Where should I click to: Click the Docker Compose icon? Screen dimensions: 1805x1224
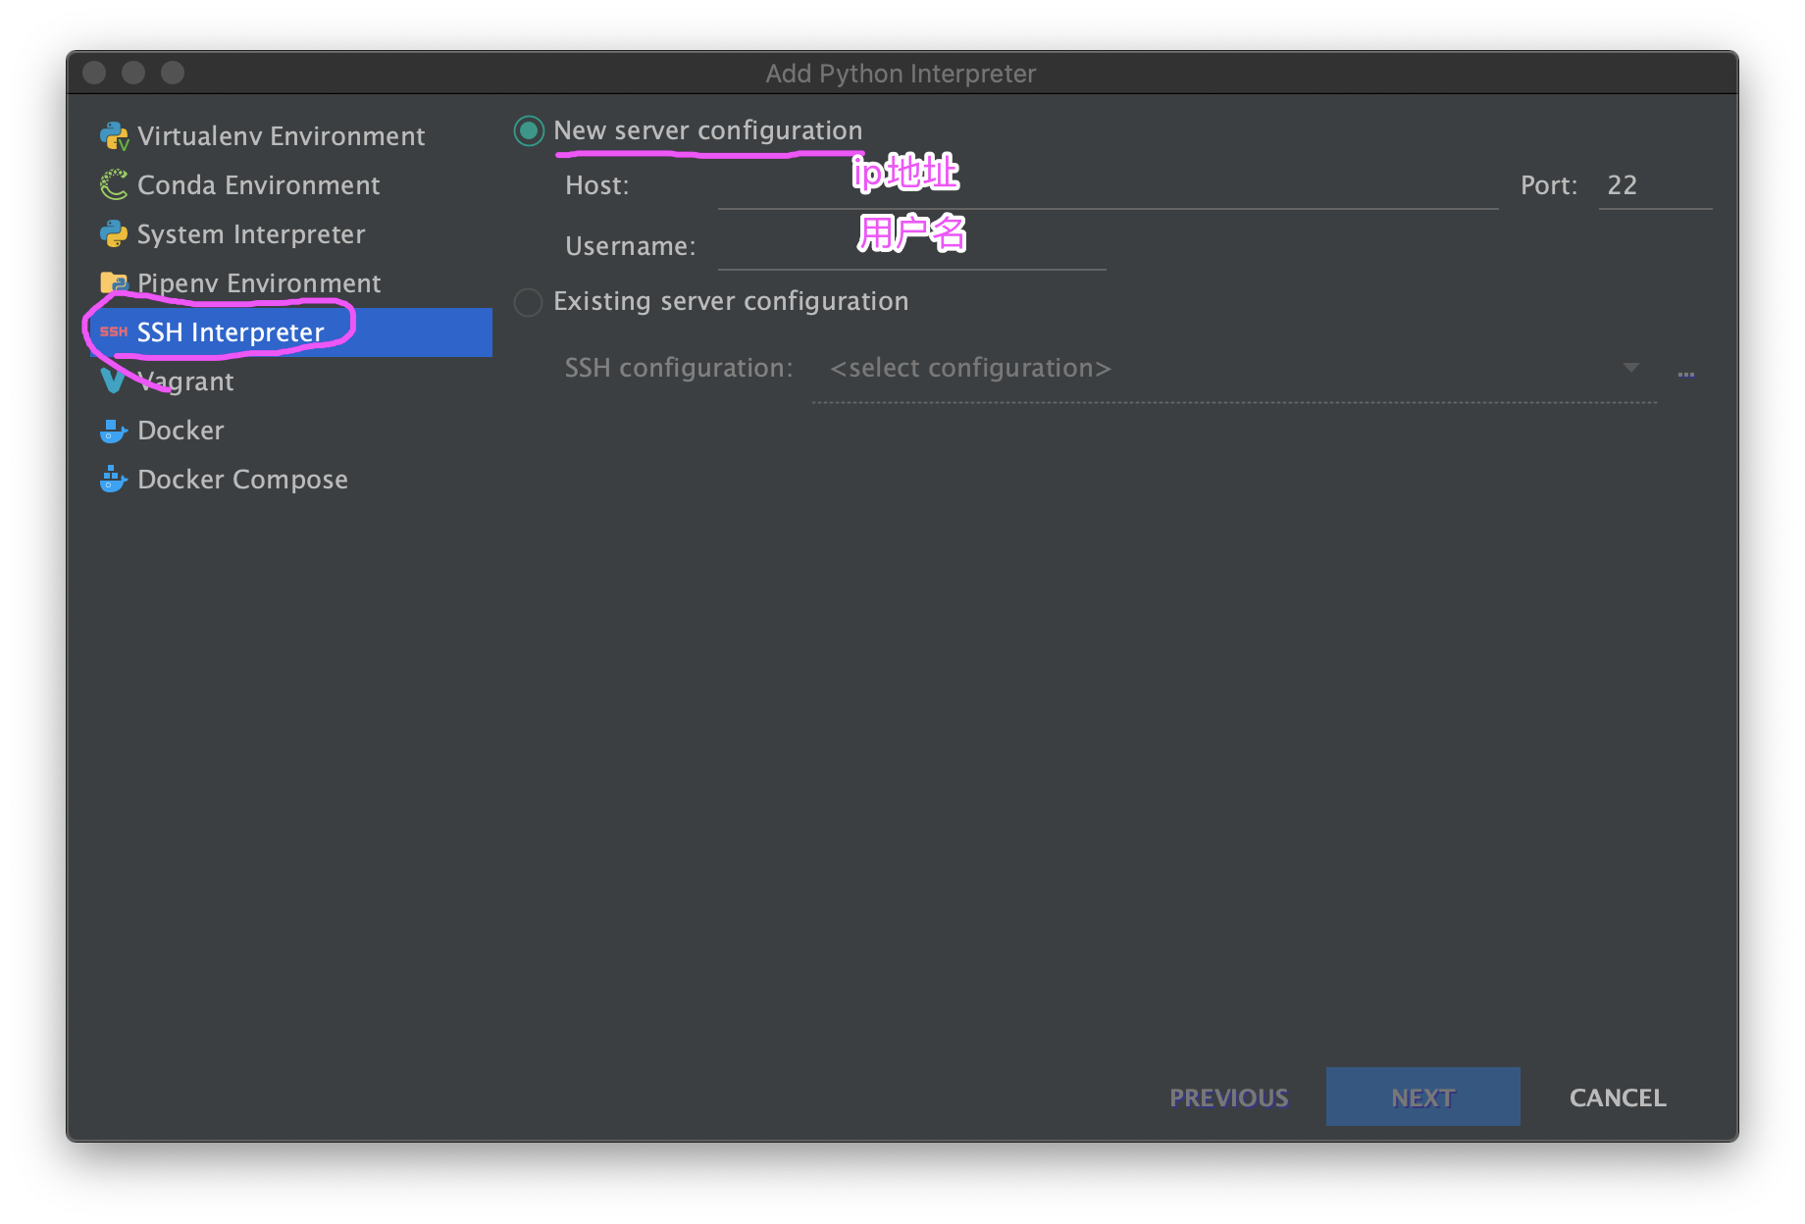pos(114,480)
